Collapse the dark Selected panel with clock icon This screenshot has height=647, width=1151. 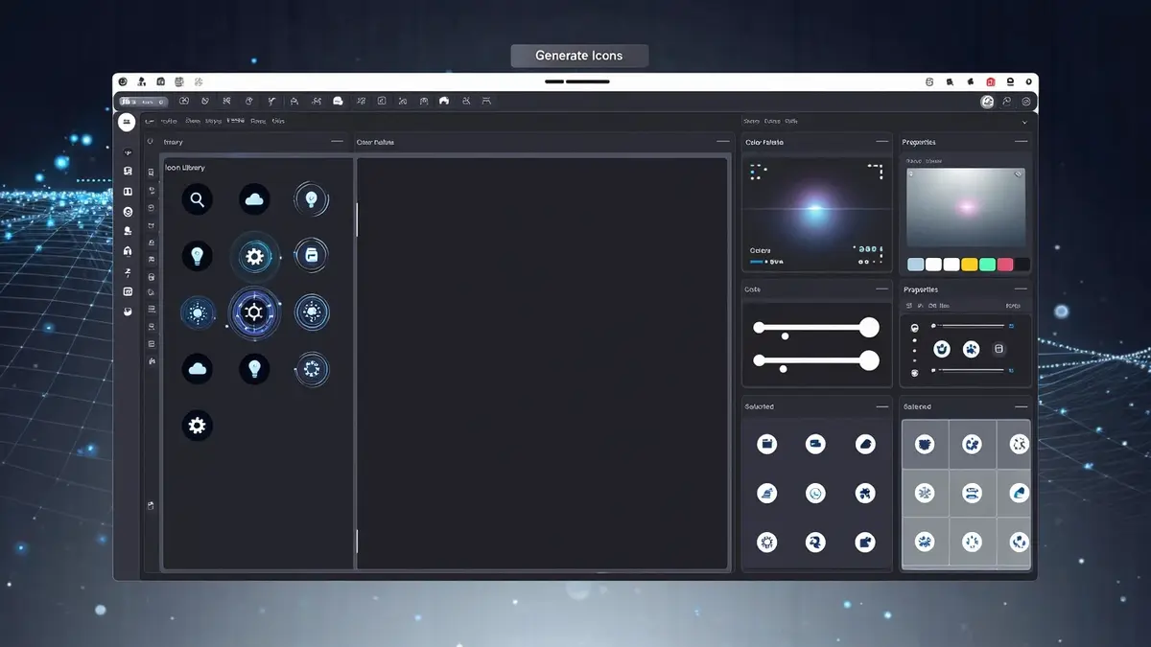(x=881, y=406)
